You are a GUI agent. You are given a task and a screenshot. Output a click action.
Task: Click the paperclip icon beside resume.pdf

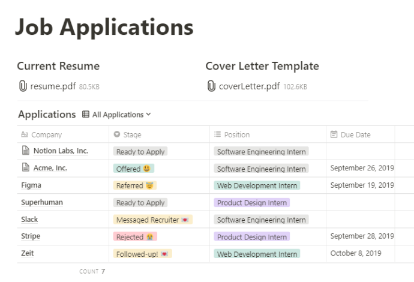23,86
